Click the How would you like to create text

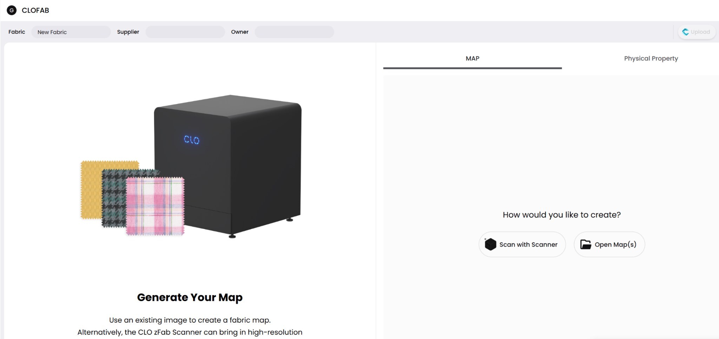click(x=562, y=215)
